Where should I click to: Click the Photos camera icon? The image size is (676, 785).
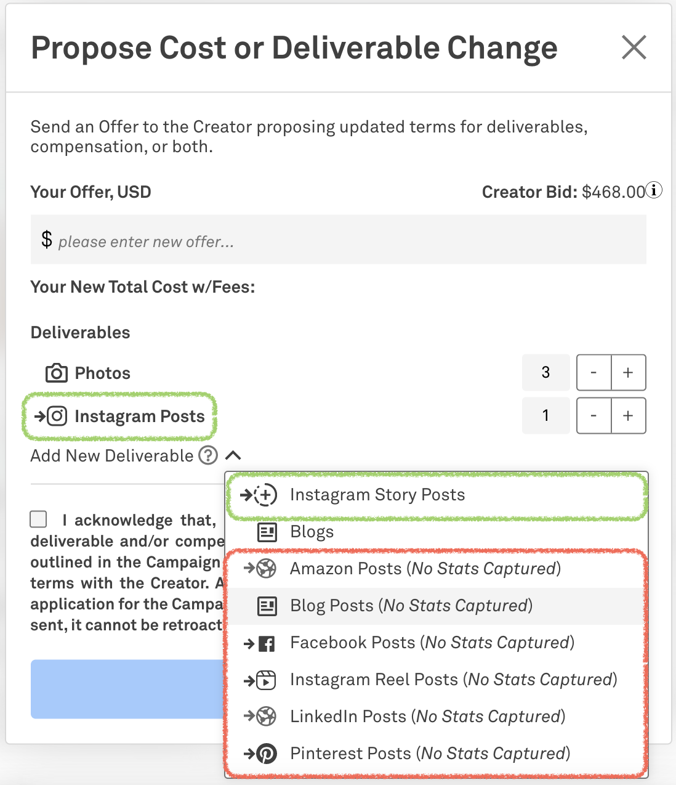click(x=57, y=373)
